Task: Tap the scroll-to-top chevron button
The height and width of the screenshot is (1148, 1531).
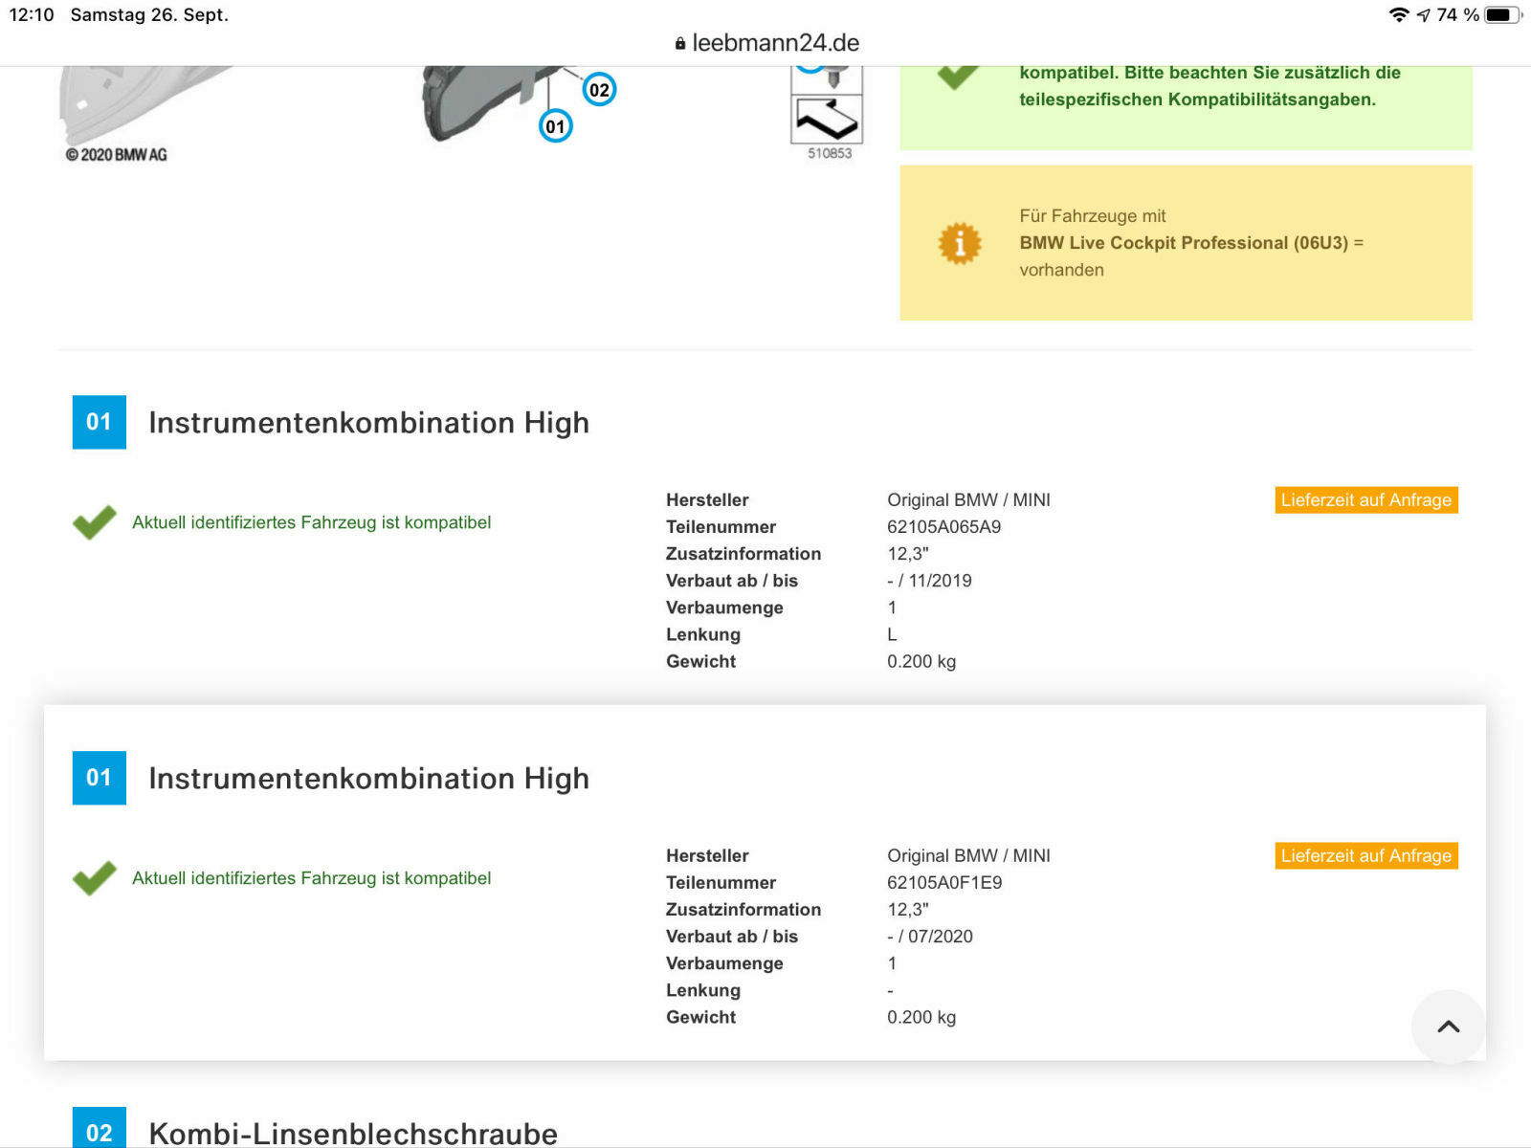Action: (x=1448, y=1027)
